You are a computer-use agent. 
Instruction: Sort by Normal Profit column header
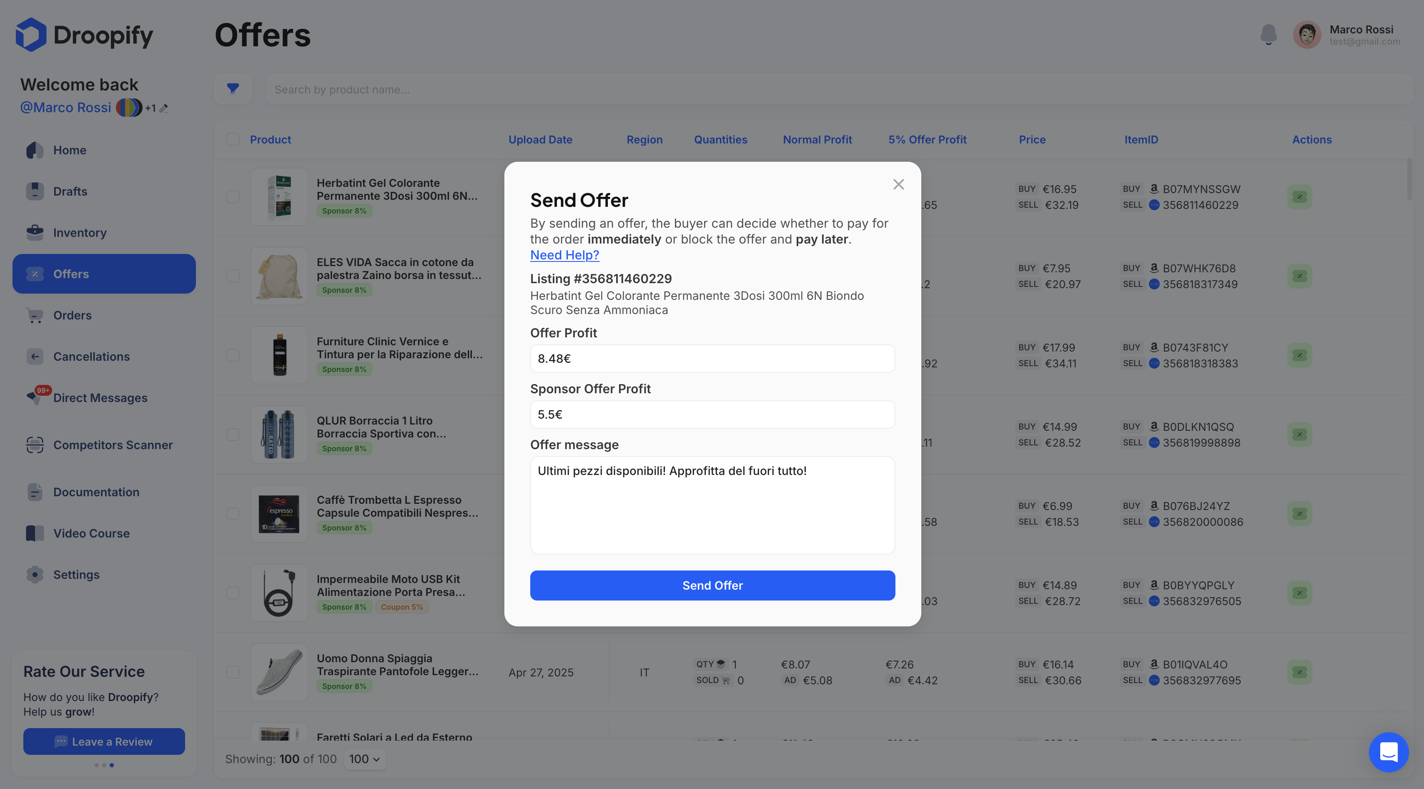817,139
